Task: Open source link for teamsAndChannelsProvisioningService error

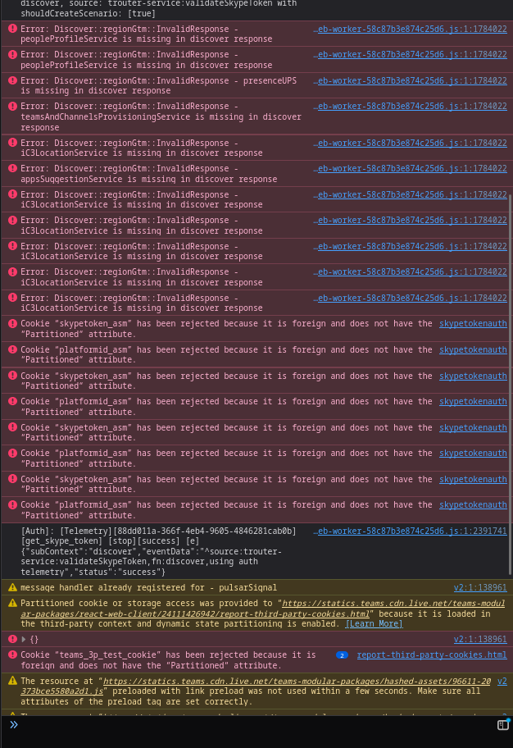Action: (410, 107)
